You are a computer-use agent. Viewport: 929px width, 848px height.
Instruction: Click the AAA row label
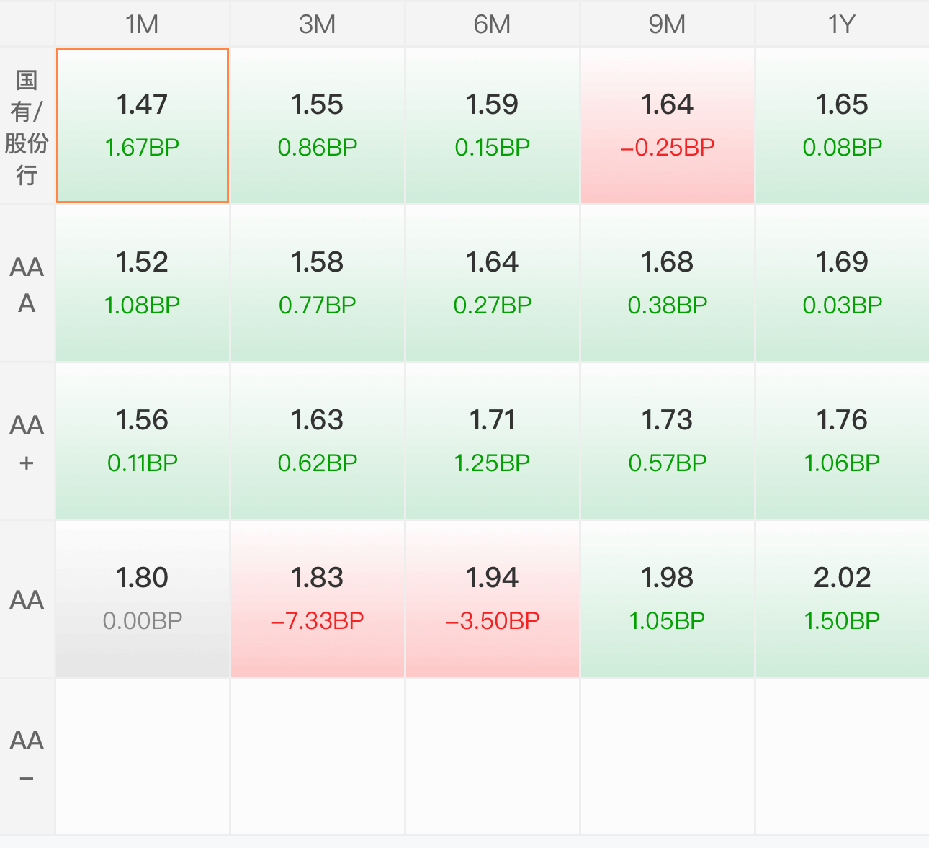point(27,284)
